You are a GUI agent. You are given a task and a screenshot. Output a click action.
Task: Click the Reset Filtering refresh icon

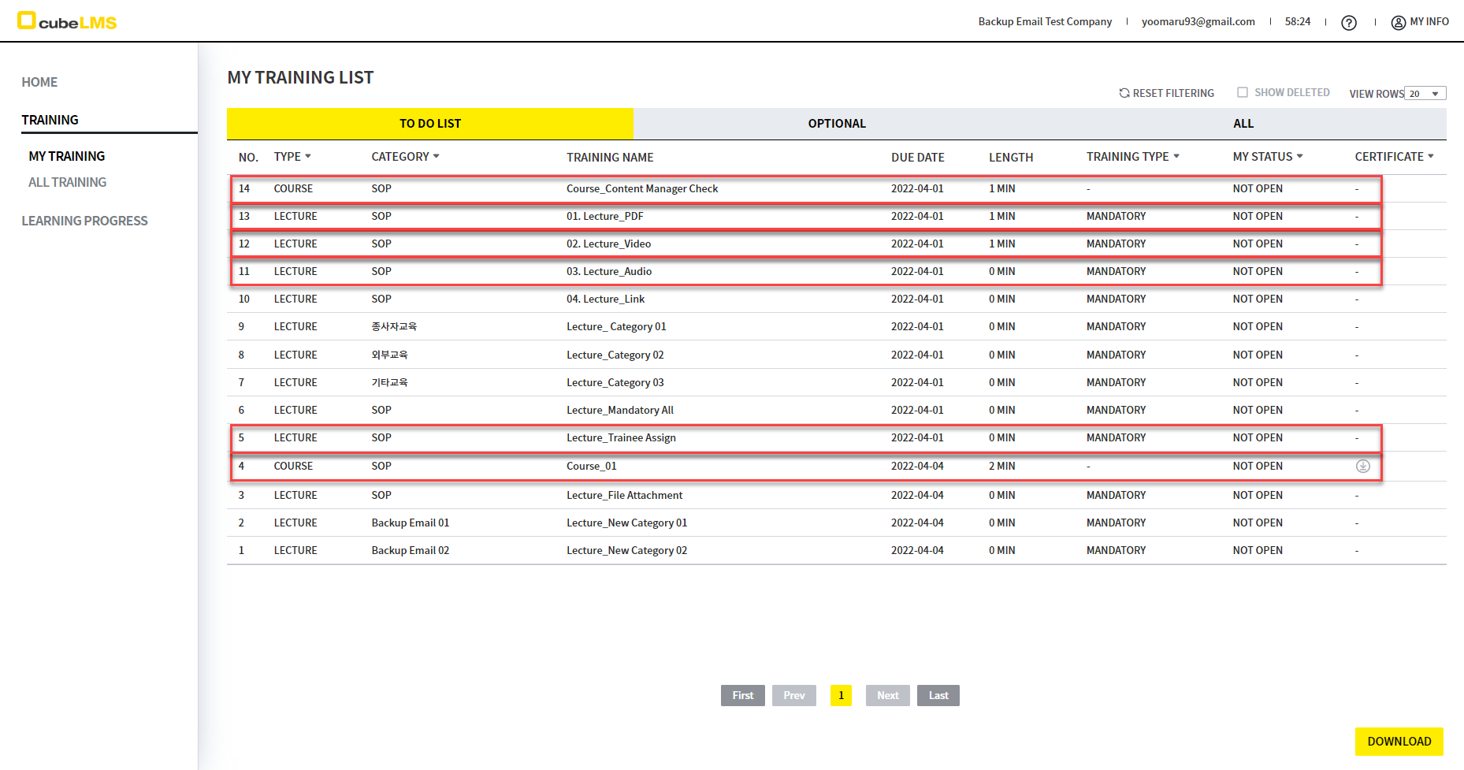1124,93
